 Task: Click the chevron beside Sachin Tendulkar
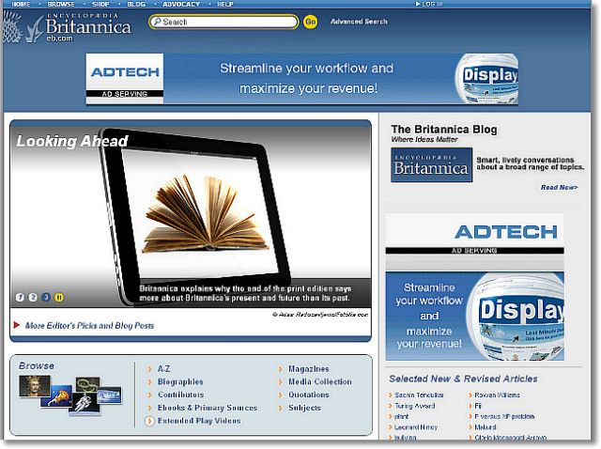coord(391,395)
